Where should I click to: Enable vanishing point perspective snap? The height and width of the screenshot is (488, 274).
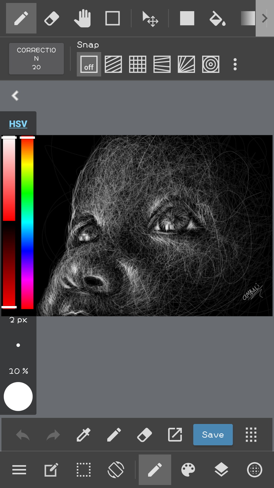[x=162, y=64]
